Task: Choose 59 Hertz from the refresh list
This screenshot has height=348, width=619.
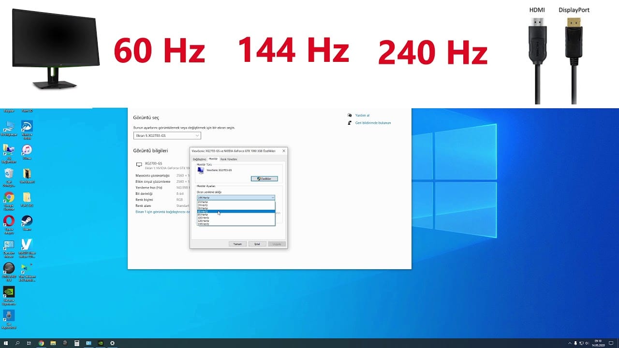Action: coord(236,208)
